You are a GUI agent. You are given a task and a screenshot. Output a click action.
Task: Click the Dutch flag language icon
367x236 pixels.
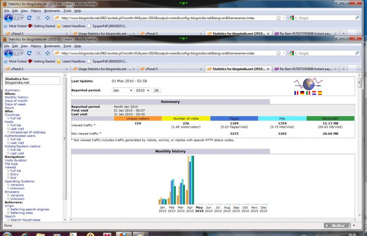point(314,93)
